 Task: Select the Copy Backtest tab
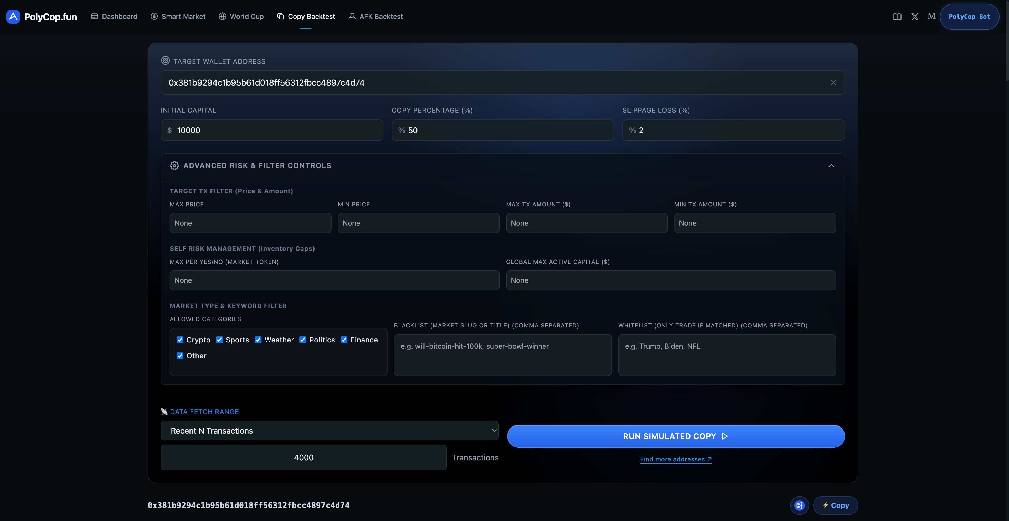click(306, 17)
